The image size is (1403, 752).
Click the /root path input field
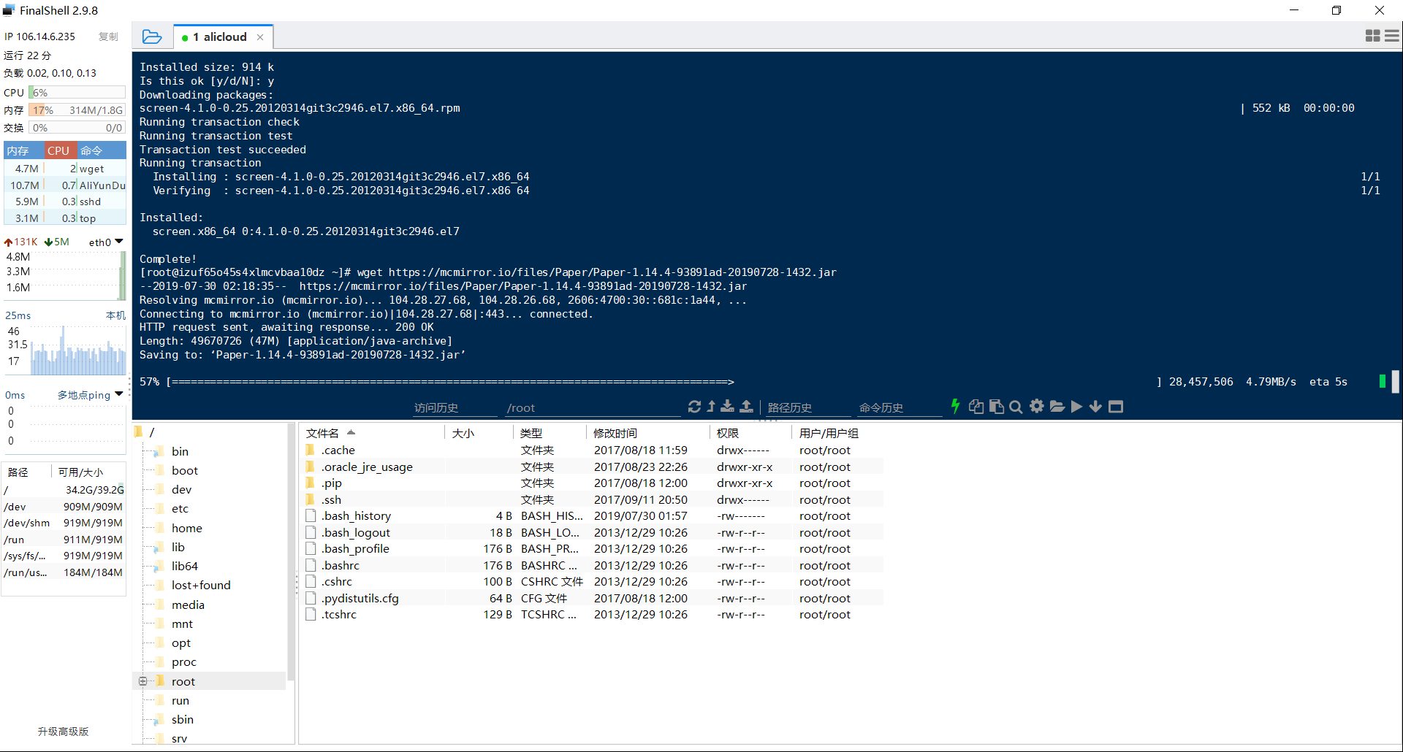click(x=592, y=408)
